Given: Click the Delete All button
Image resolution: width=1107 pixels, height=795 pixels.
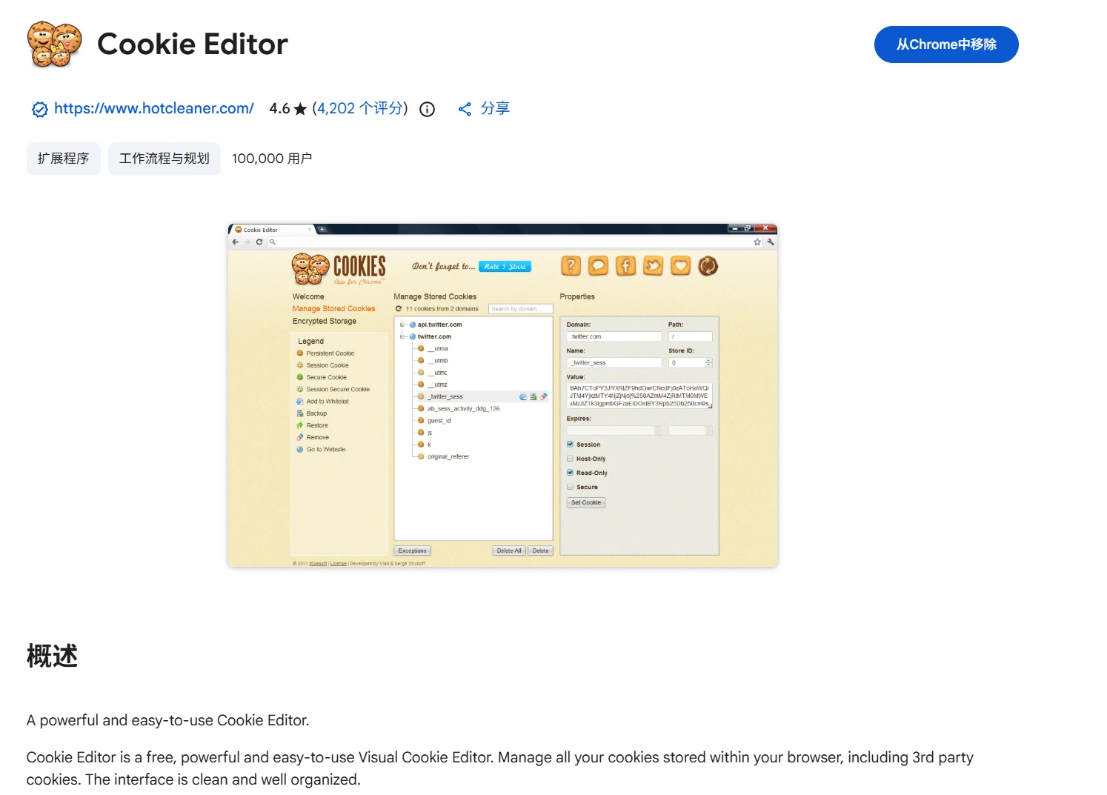Looking at the screenshot, I should point(509,550).
